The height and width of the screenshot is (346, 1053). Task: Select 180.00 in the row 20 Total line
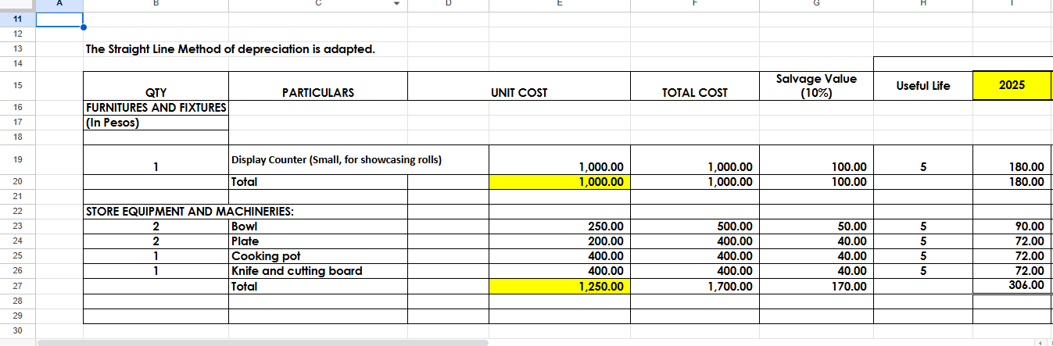[x=1012, y=182]
